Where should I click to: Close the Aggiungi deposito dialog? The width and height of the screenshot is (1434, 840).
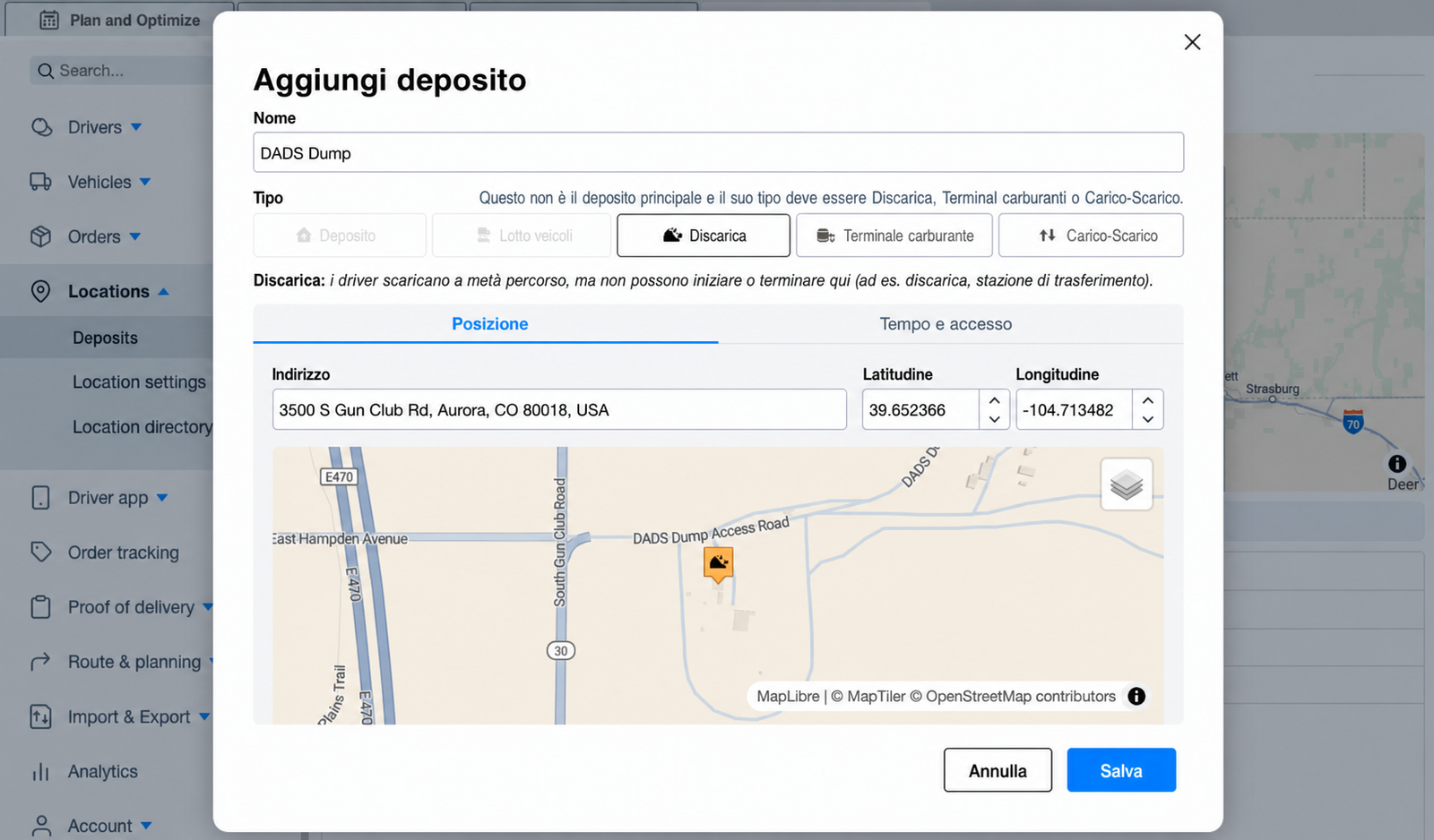[1192, 42]
